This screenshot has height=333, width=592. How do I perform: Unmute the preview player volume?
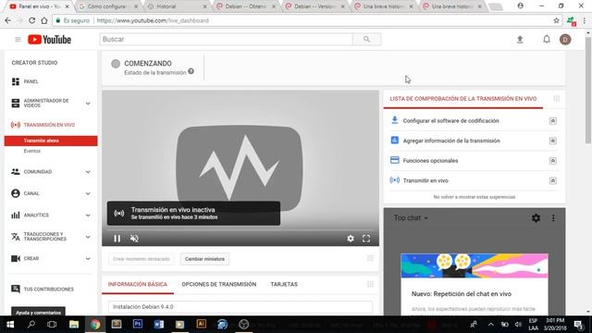[134, 239]
